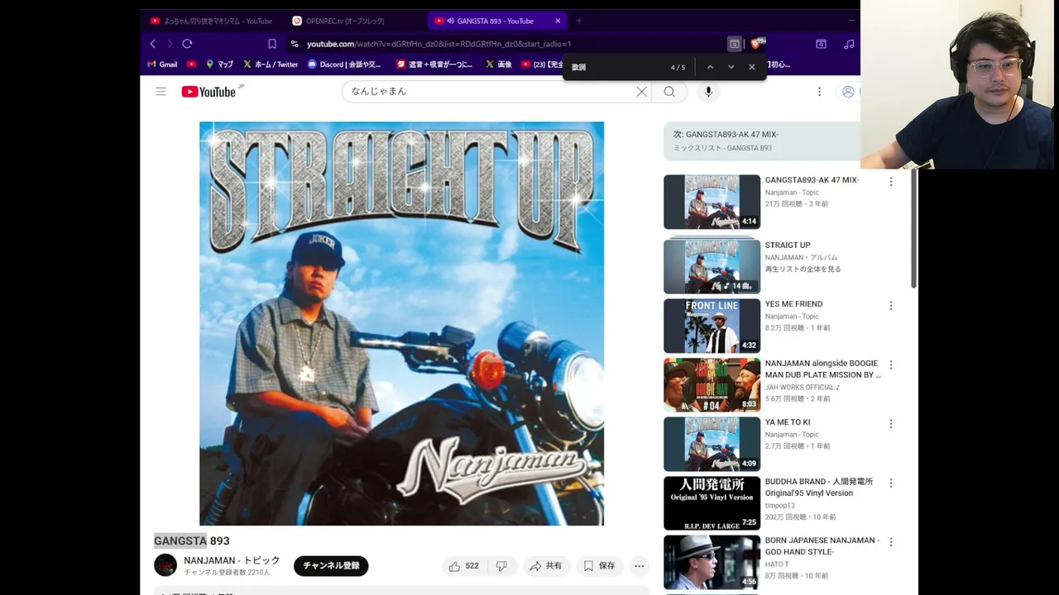Open options for BUDDHA BRAND video
The image size is (1059, 595).
pos(891,483)
